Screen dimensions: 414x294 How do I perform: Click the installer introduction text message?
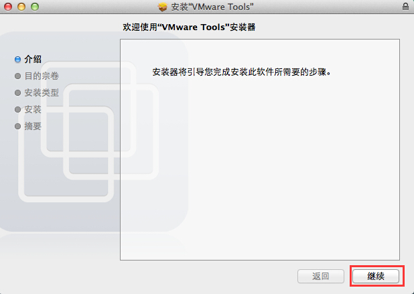[x=242, y=72]
